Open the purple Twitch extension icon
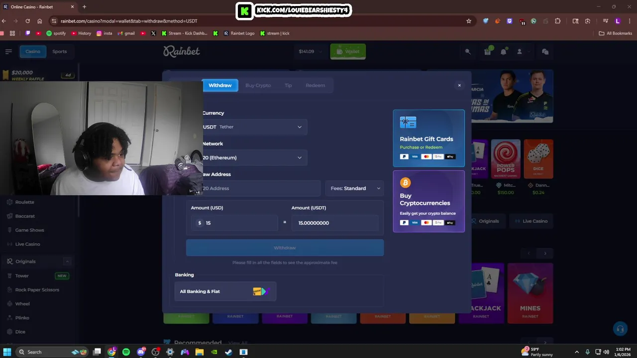The height and width of the screenshot is (358, 637). point(509,21)
